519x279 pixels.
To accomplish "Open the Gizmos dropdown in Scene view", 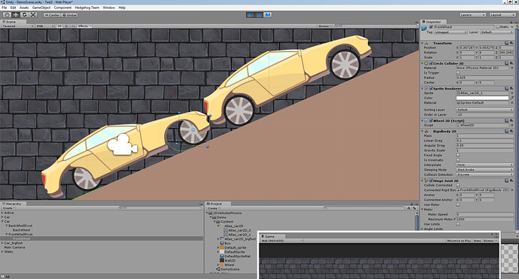I will [x=325, y=26].
